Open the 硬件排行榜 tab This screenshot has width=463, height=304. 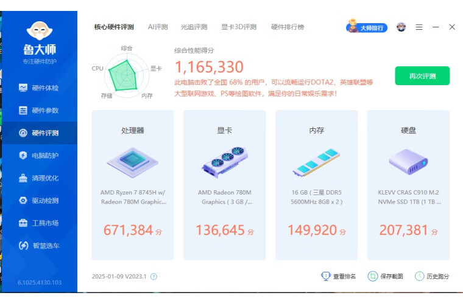tap(288, 27)
